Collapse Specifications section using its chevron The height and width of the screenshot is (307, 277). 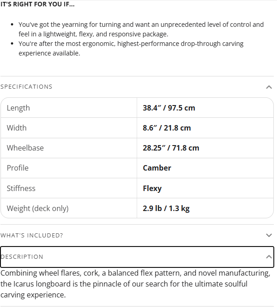tap(269, 87)
